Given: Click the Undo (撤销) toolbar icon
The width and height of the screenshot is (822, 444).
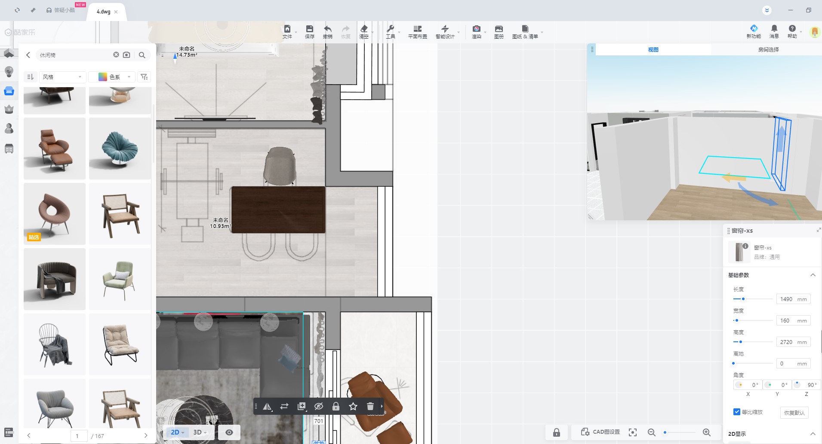Looking at the screenshot, I should (327, 31).
